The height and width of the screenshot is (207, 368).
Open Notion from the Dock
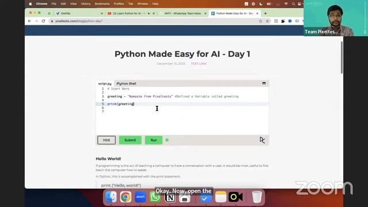click(x=170, y=198)
